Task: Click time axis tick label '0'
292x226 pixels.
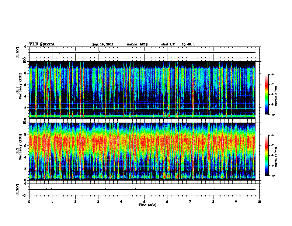Action: pyautogui.click(x=29, y=202)
